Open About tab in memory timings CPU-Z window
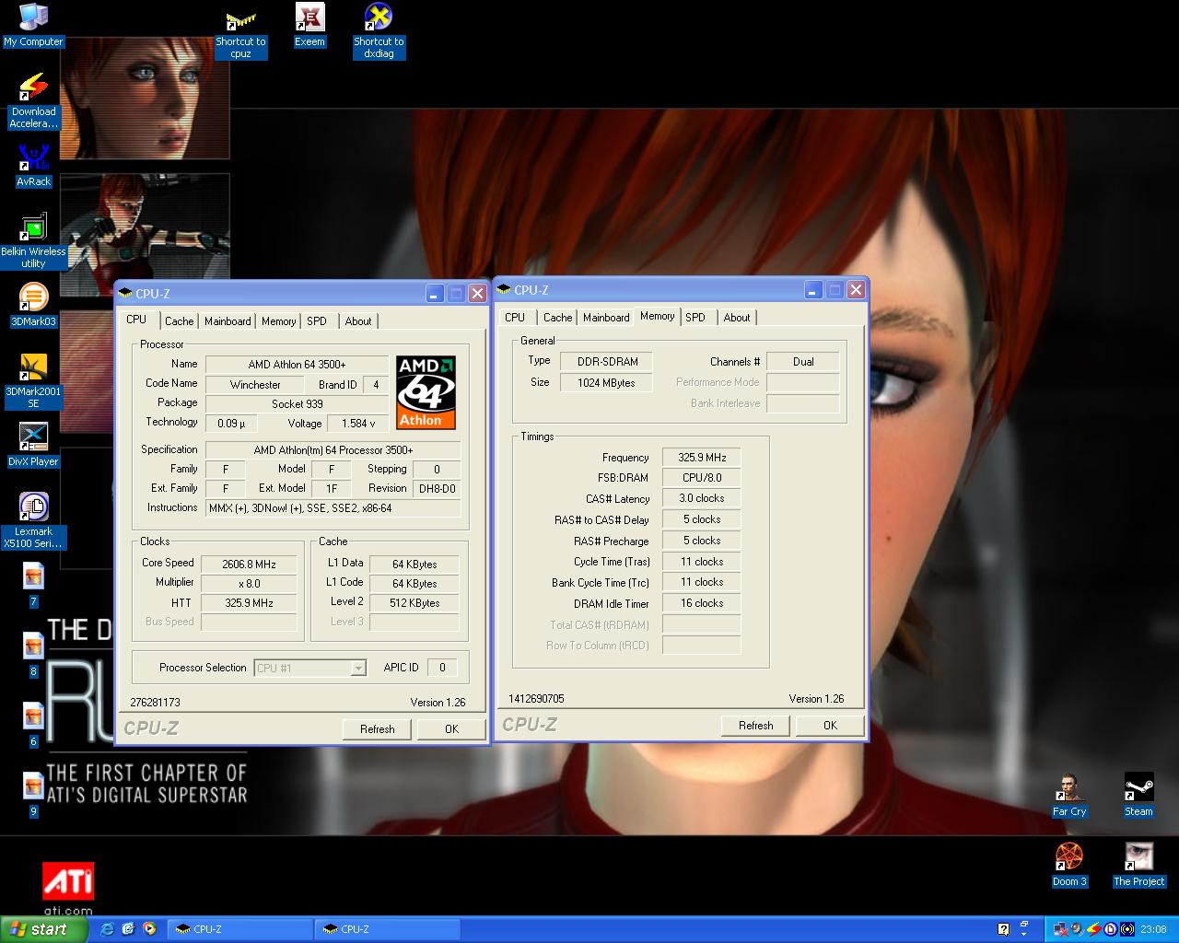1179x943 pixels. (737, 318)
